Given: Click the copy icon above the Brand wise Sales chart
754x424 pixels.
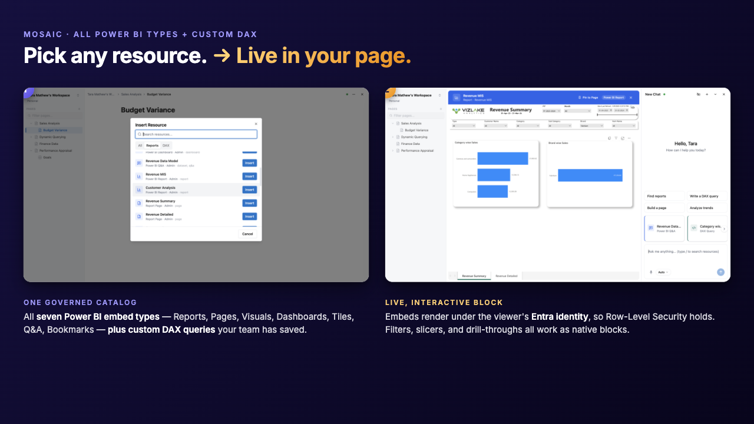Looking at the screenshot, I should [x=609, y=138].
